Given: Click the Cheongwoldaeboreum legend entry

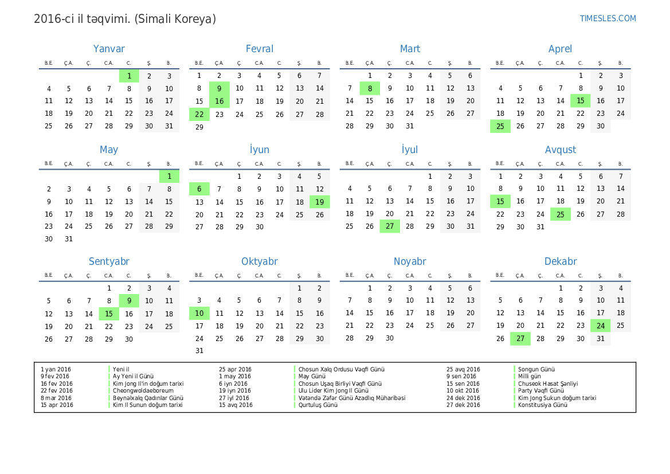Looking at the screenshot, I should click(x=143, y=391).
